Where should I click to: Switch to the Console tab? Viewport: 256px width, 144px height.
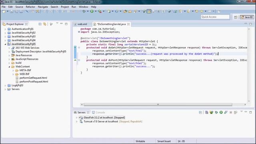pyautogui.click(x=98, y=112)
